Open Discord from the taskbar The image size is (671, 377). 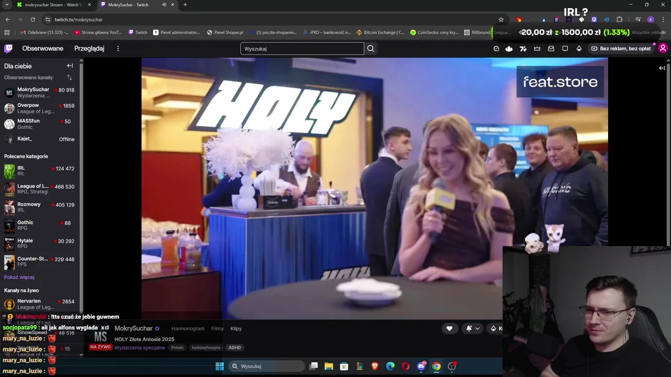421,366
